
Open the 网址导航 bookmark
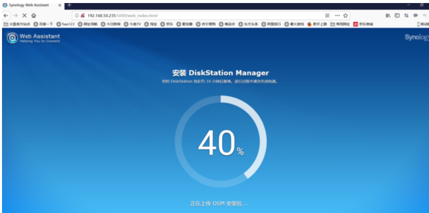pyautogui.click(x=88, y=24)
